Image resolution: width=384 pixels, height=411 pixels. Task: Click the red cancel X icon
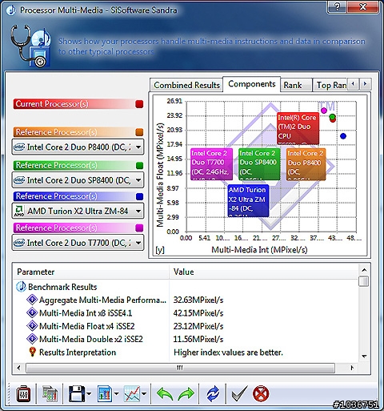pos(261,394)
